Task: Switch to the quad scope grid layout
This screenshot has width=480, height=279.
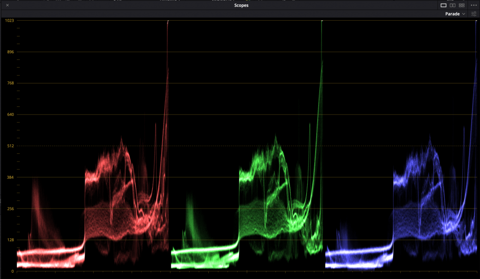Action: click(x=461, y=5)
